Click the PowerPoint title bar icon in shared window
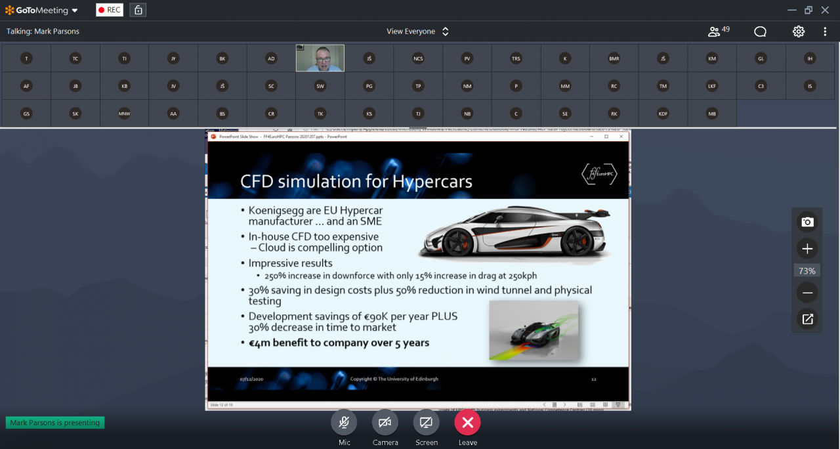Screen dimensions: 840x449 [x=213, y=136]
